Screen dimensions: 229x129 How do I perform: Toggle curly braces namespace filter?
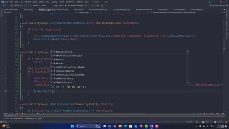(x=84, y=87)
